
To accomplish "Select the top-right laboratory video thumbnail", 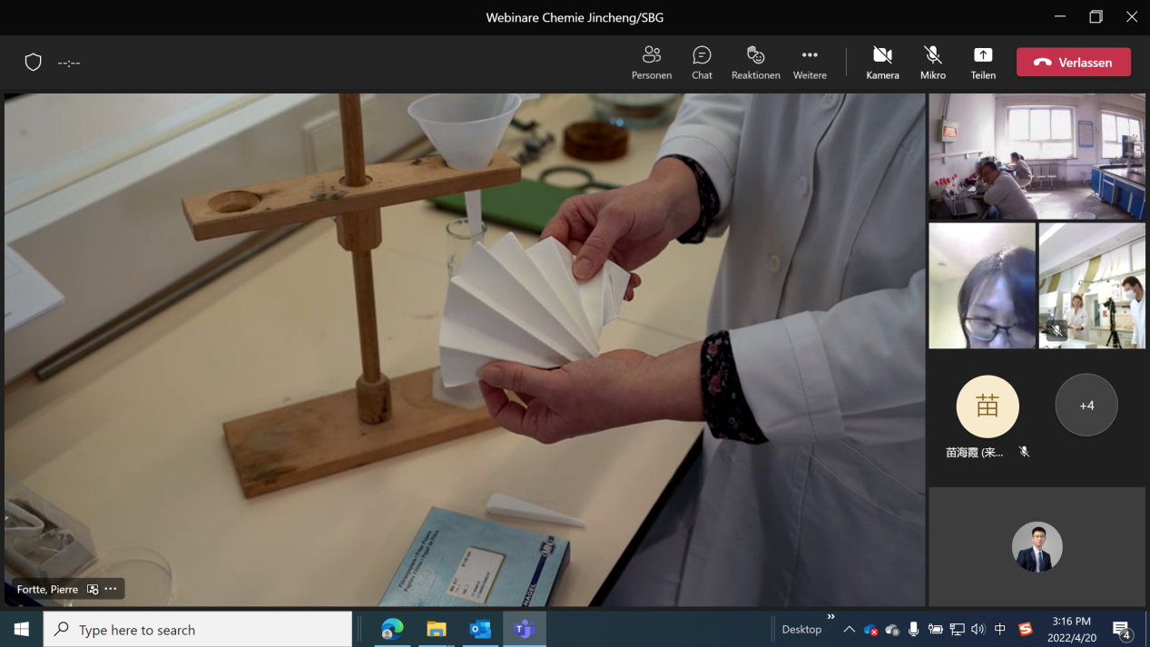I will pyautogui.click(x=1037, y=156).
